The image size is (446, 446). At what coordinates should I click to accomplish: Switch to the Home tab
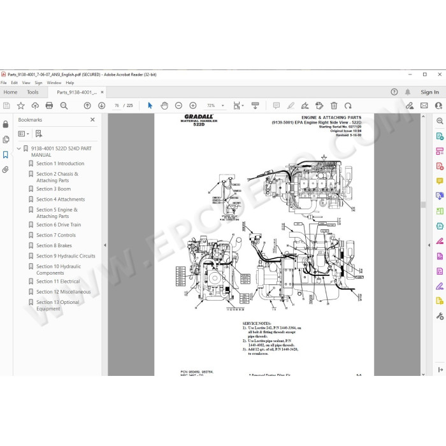click(11, 92)
